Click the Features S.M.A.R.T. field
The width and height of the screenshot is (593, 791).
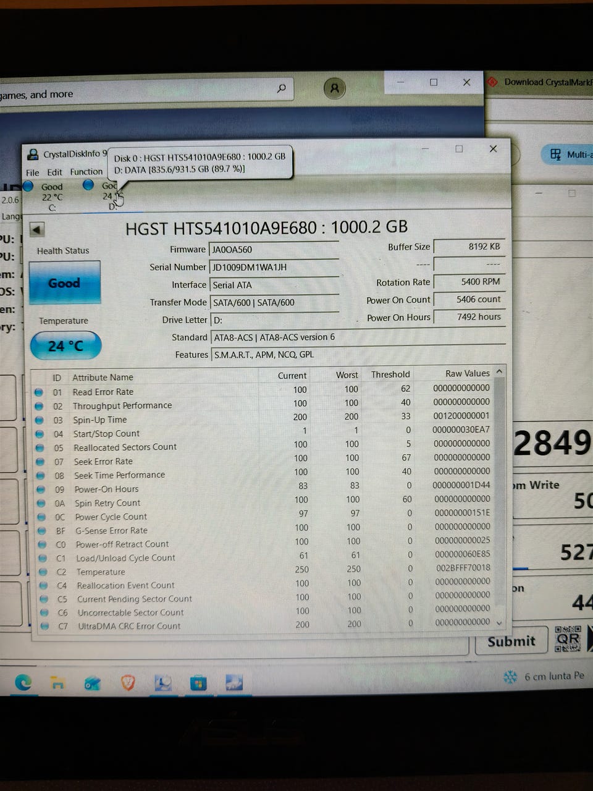point(358,355)
